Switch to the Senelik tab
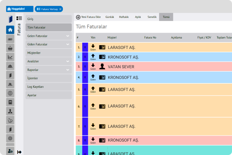Viewport: 232px width, 155px height. tap(152, 17)
